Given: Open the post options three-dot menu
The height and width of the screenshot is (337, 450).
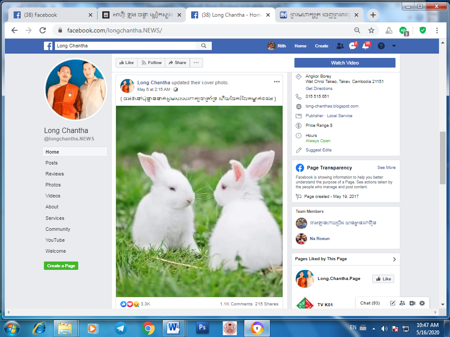Looking at the screenshot, I should (x=277, y=82).
